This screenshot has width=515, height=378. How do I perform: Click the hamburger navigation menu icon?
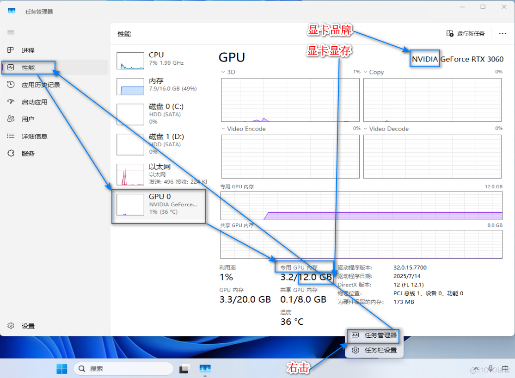tap(10, 33)
